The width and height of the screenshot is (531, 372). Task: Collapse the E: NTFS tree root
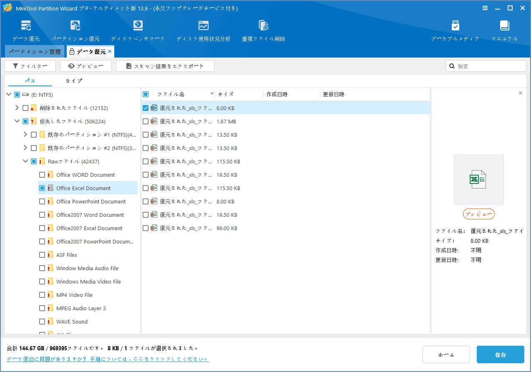click(9, 95)
